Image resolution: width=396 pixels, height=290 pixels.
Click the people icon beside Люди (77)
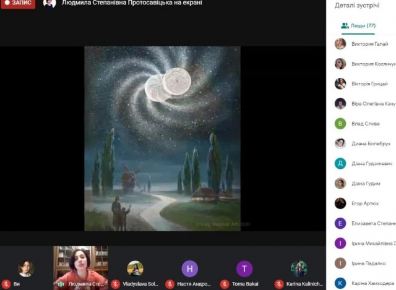point(345,26)
